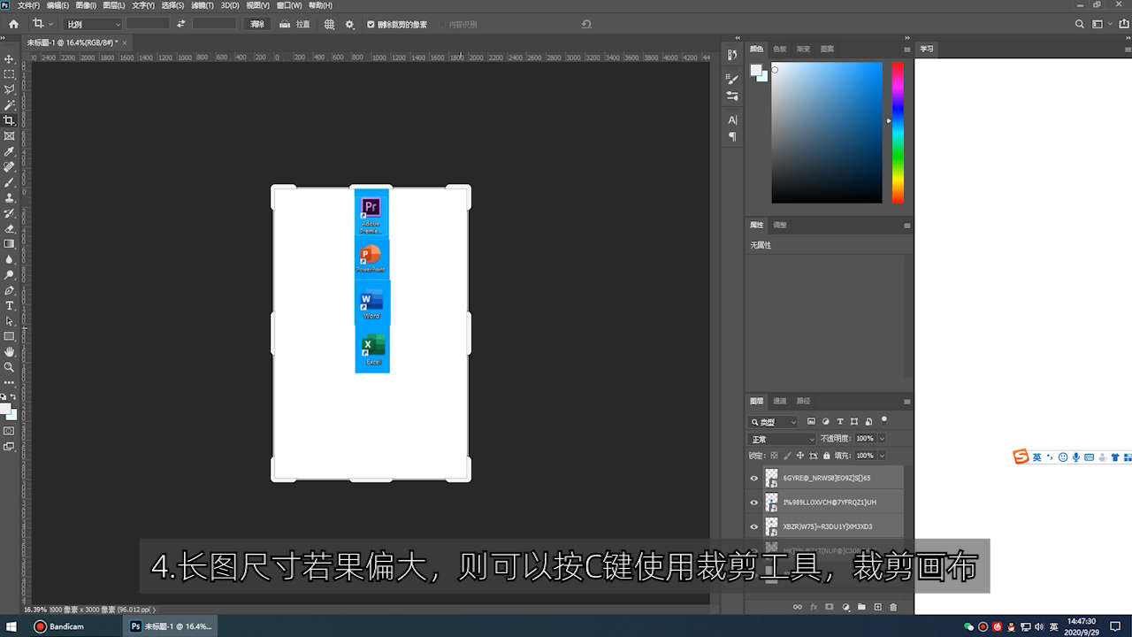Image resolution: width=1132 pixels, height=637 pixels.
Task: Toggle Delete Cropped Pixels checkbox
Action: tap(371, 25)
